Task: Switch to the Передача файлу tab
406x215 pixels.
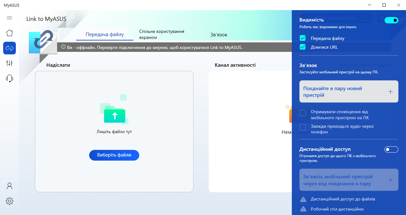Action: point(105,34)
